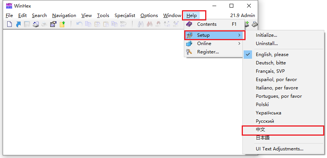The width and height of the screenshot is (327, 158).
Task: Select 中文 as the interface language
Action: (x=284, y=130)
